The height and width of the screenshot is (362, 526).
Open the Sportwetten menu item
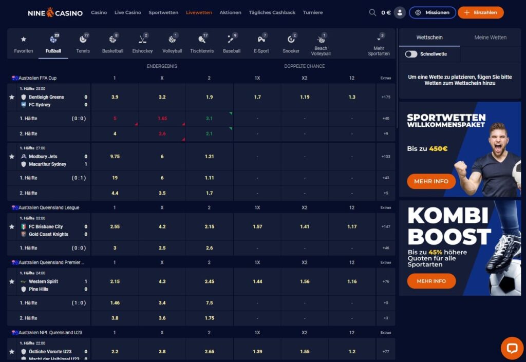(163, 12)
